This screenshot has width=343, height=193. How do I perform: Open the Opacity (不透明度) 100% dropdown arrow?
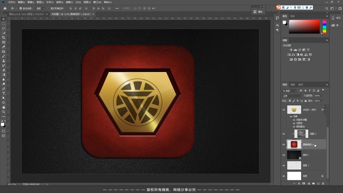coord(322,96)
